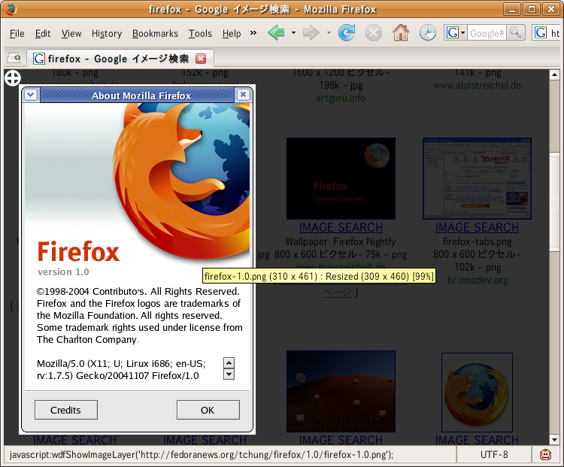Open the About dialog window menu arrow

(31, 95)
